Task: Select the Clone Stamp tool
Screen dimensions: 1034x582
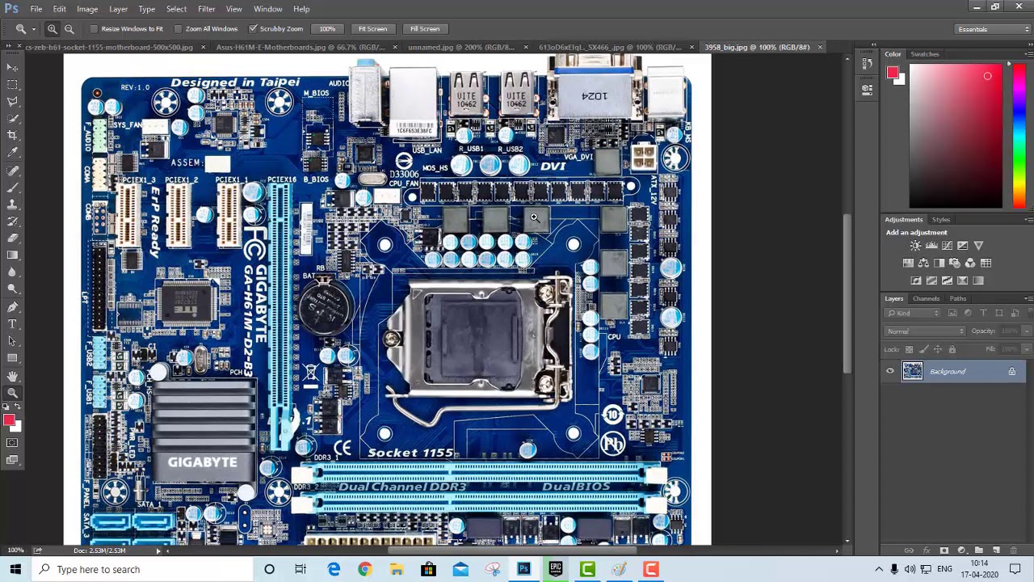Action: coord(12,204)
